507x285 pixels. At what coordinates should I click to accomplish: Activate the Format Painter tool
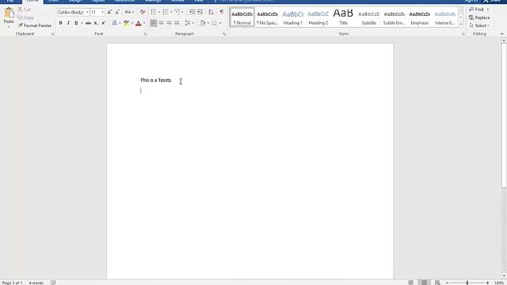(x=35, y=25)
